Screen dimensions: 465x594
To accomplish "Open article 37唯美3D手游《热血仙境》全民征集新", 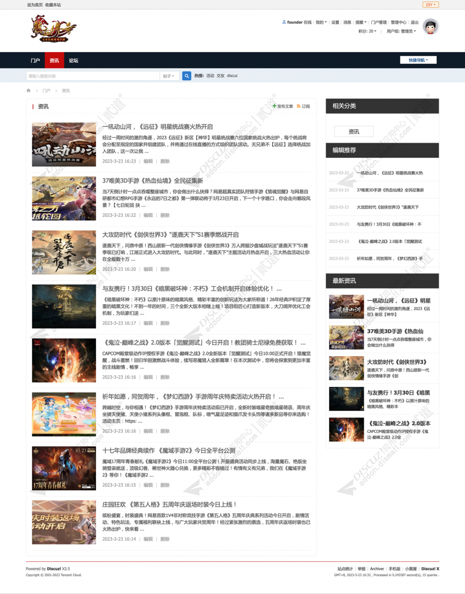I will (x=153, y=180).
